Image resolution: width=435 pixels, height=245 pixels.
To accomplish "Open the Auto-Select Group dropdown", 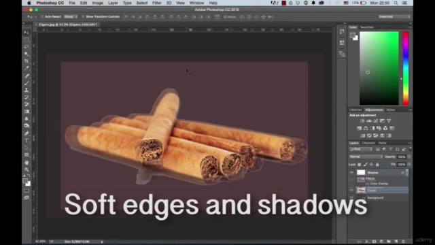I will tap(71, 16).
